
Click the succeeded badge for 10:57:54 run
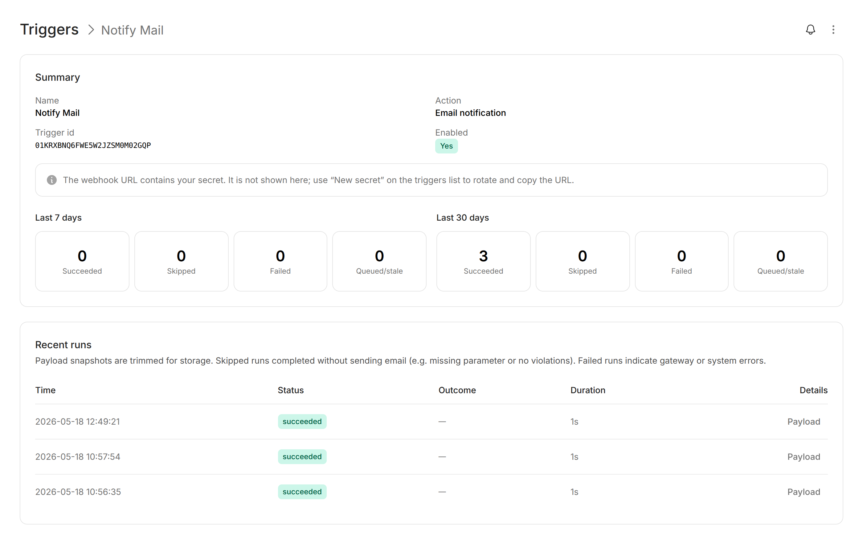tap(302, 456)
